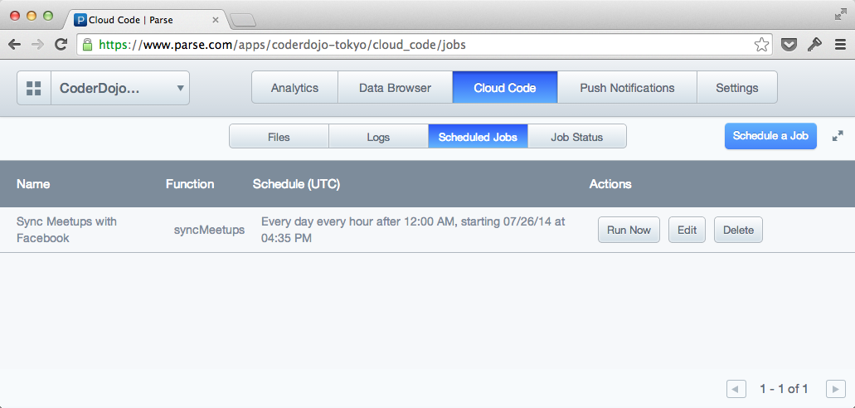Click the 1 - 1 of 1 pagination text
The height and width of the screenshot is (408, 855).
coord(785,389)
